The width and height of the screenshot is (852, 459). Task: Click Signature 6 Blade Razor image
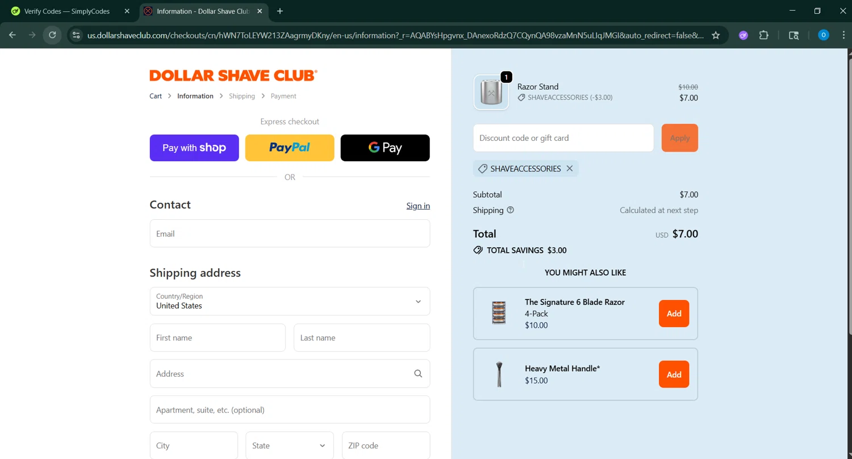coord(499,313)
